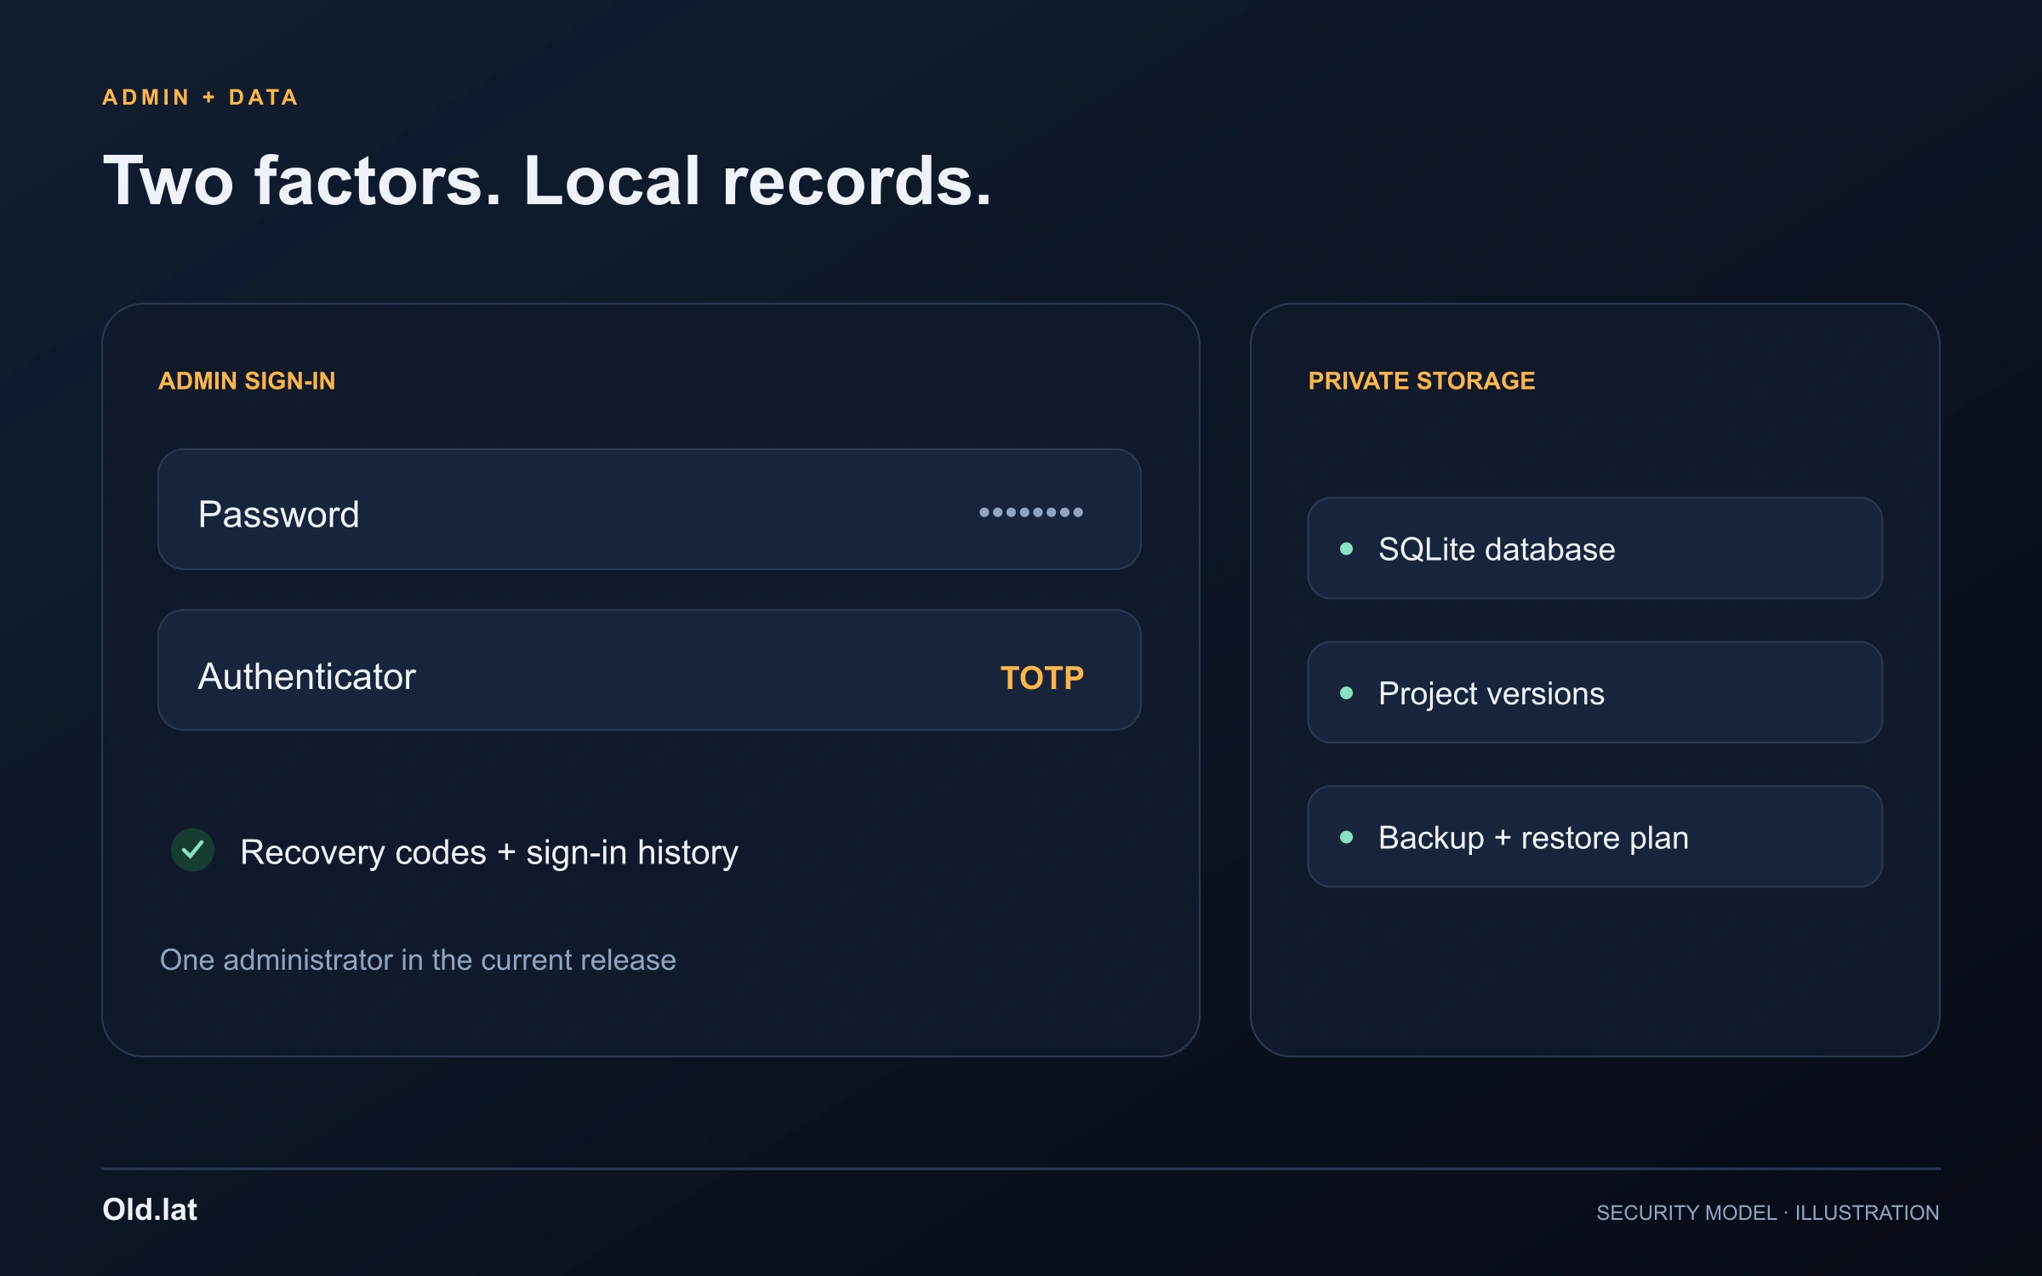Click the Password field
Image resolution: width=2042 pixels, height=1276 pixels.
[x=649, y=510]
